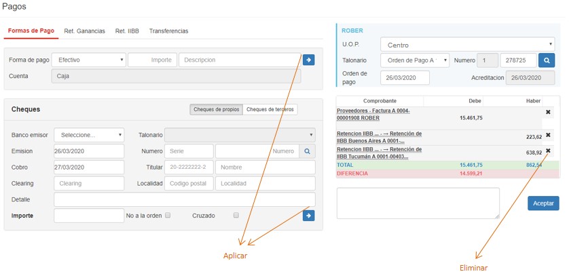
Task: Switch to the Ret. Ganancias tab
Action: [88, 31]
